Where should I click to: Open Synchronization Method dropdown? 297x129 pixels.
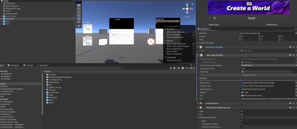[269, 66]
